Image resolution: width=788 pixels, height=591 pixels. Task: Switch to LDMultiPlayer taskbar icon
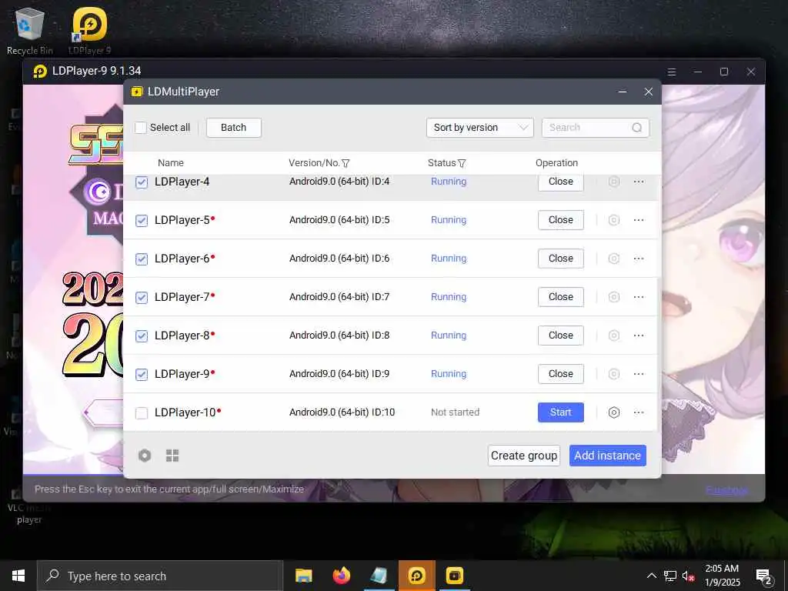[454, 576]
